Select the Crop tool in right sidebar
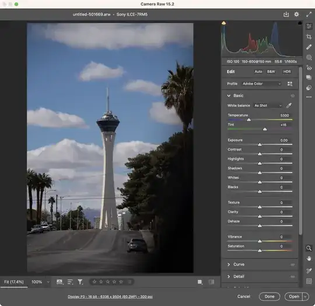315x306 pixels. tap(309, 37)
